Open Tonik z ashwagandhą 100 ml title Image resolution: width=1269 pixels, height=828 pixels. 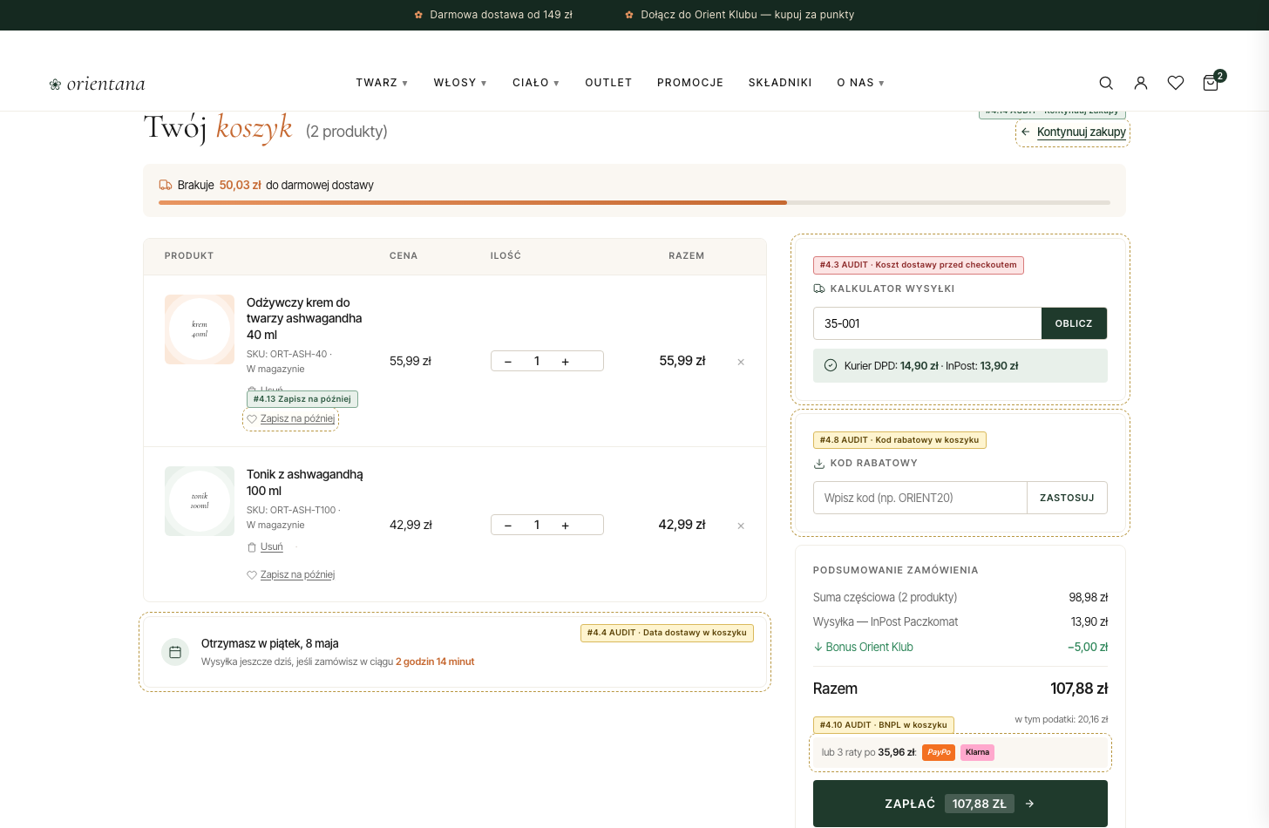(x=304, y=482)
